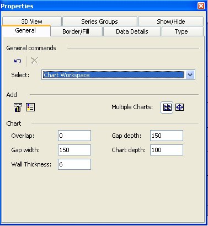
Task: Click the undo arrow icon
Action: 18,61
